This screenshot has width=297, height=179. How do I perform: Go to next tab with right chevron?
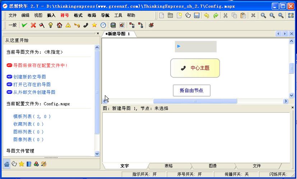(285, 34)
